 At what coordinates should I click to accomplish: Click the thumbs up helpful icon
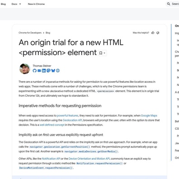point(153,33)
